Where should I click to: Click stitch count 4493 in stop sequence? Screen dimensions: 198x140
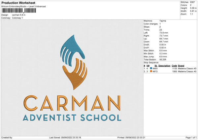coord(155,68)
